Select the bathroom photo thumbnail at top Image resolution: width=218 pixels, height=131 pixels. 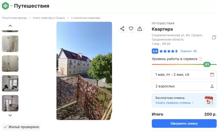point(10,44)
